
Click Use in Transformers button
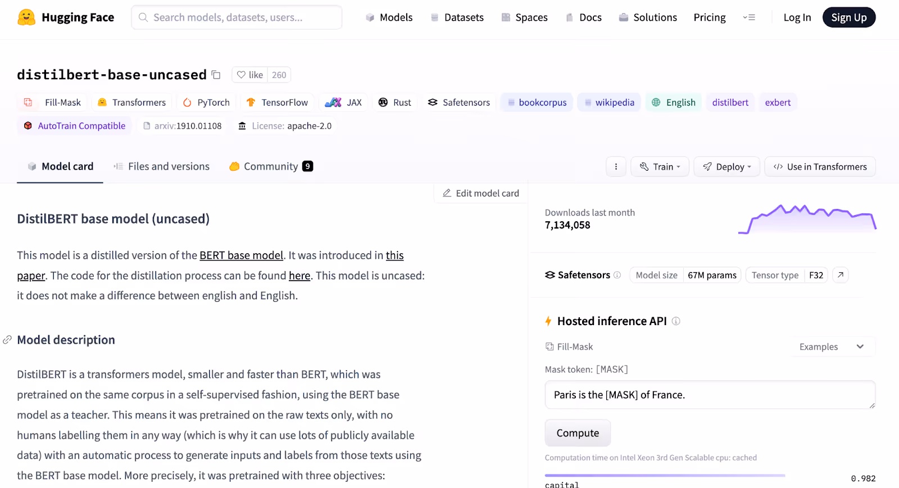(820, 167)
